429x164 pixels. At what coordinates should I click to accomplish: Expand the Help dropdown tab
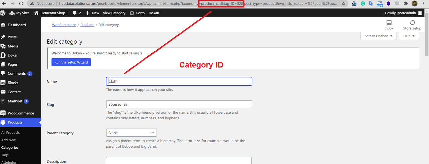409,36
